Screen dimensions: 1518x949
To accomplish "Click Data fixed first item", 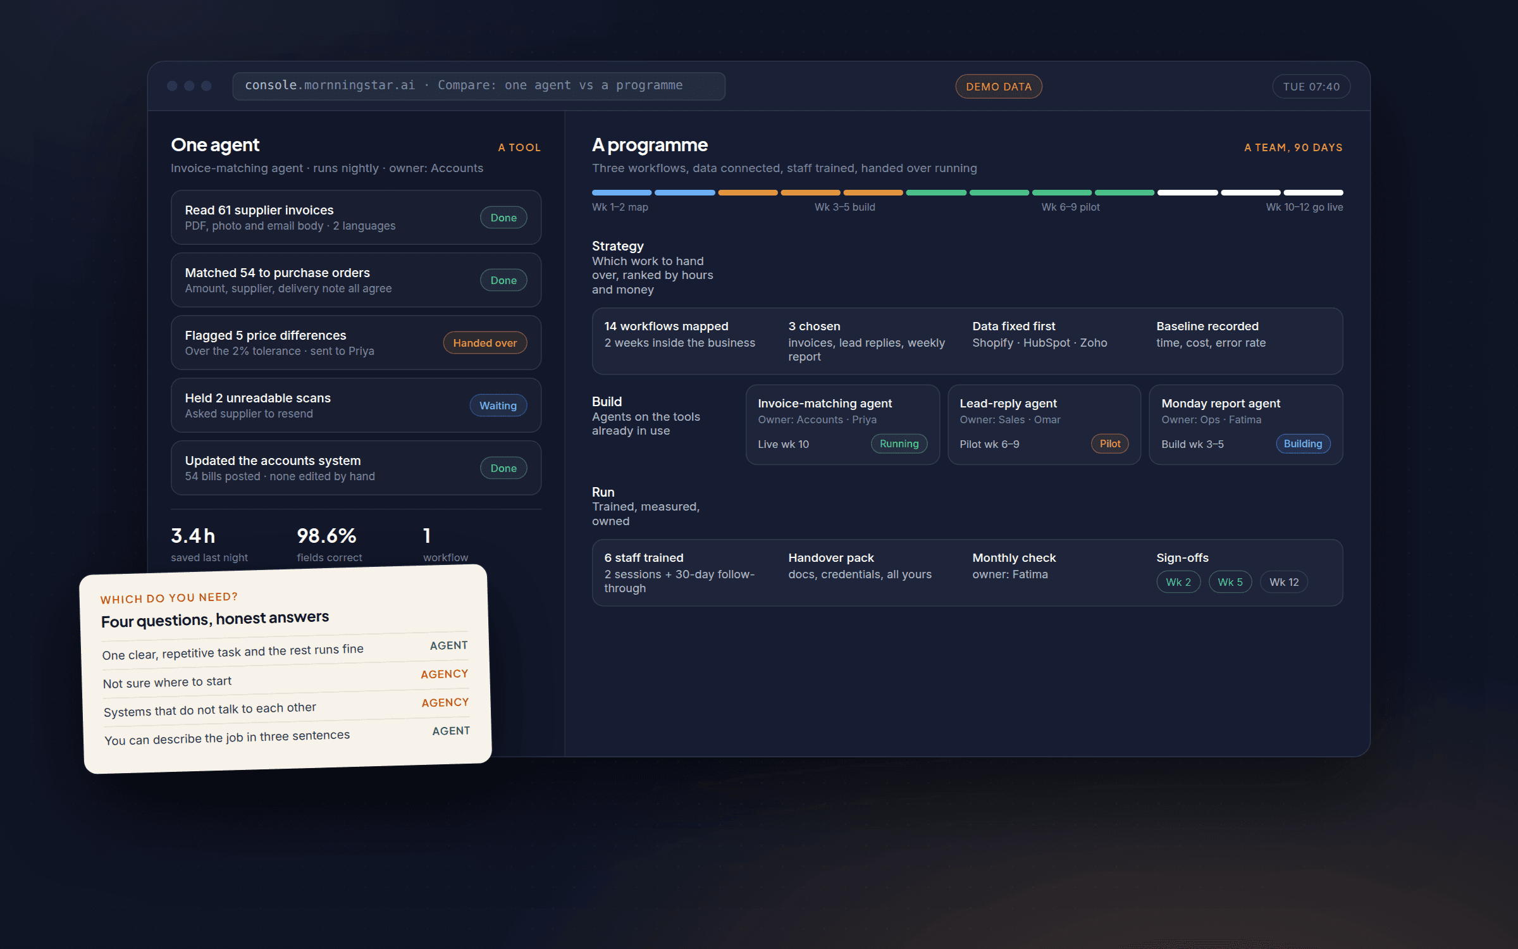I will pyautogui.click(x=1039, y=334).
